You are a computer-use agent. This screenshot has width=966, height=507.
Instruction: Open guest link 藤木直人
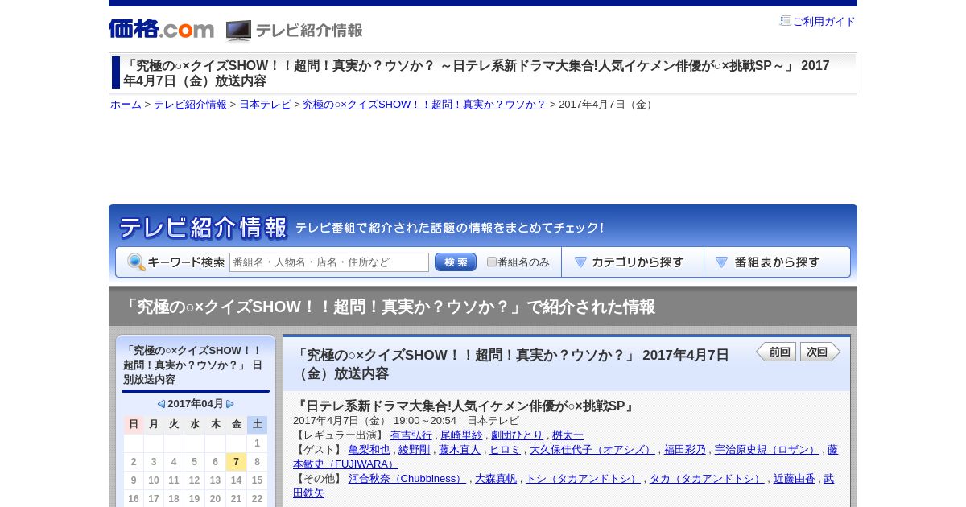pos(460,450)
